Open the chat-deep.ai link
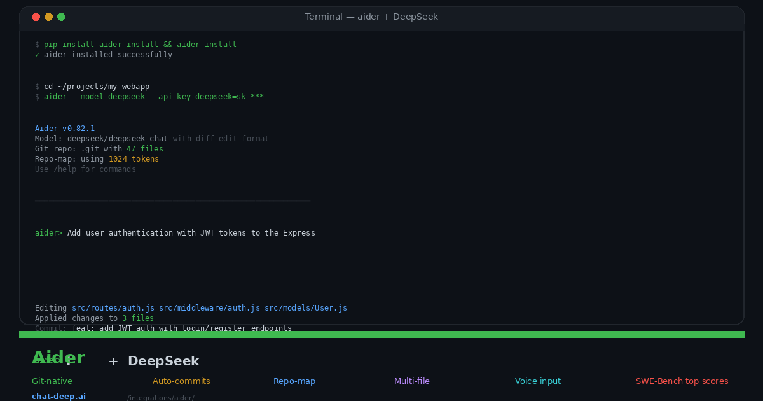The width and height of the screenshot is (763, 401). [58, 395]
